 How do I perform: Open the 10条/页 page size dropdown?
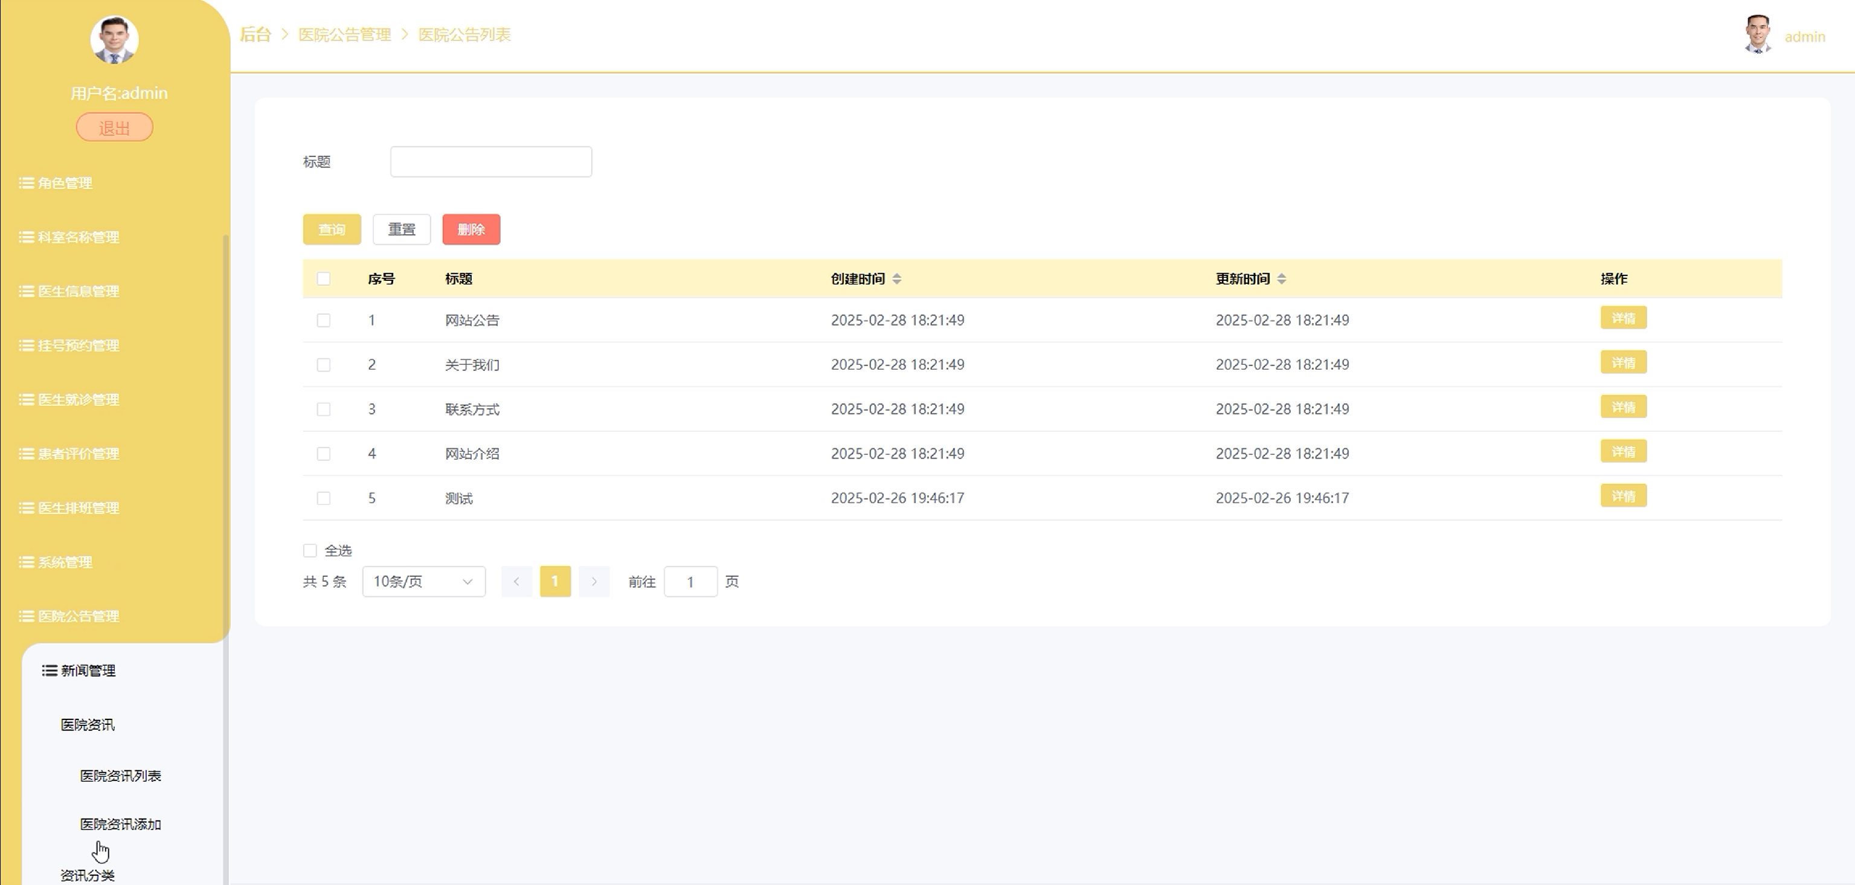[x=423, y=581]
